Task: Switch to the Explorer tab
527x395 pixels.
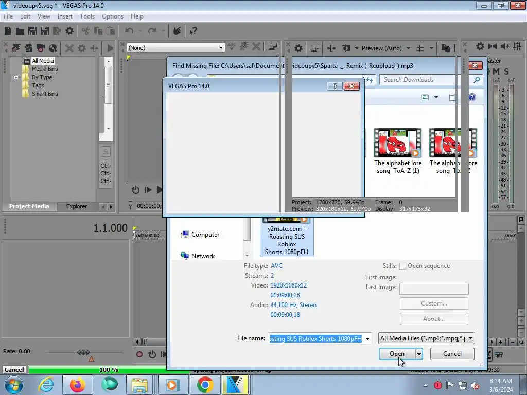Action: coord(77,206)
